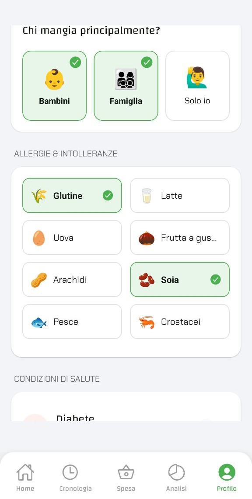The width and height of the screenshot is (252, 499).
Task: Select the Solo io option
Action: (197, 85)
